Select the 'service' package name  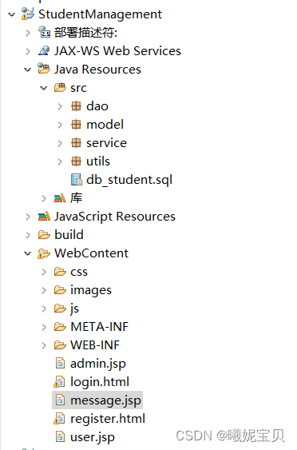107,143
